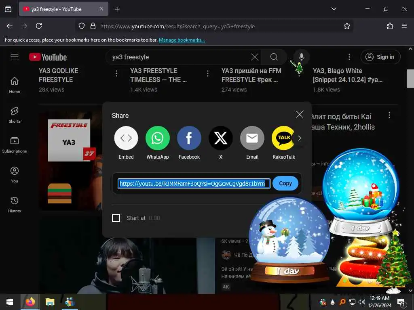Viewport: 414px width, 310px height.
Task: Open options for Kai video result
Action: (389, 115)
